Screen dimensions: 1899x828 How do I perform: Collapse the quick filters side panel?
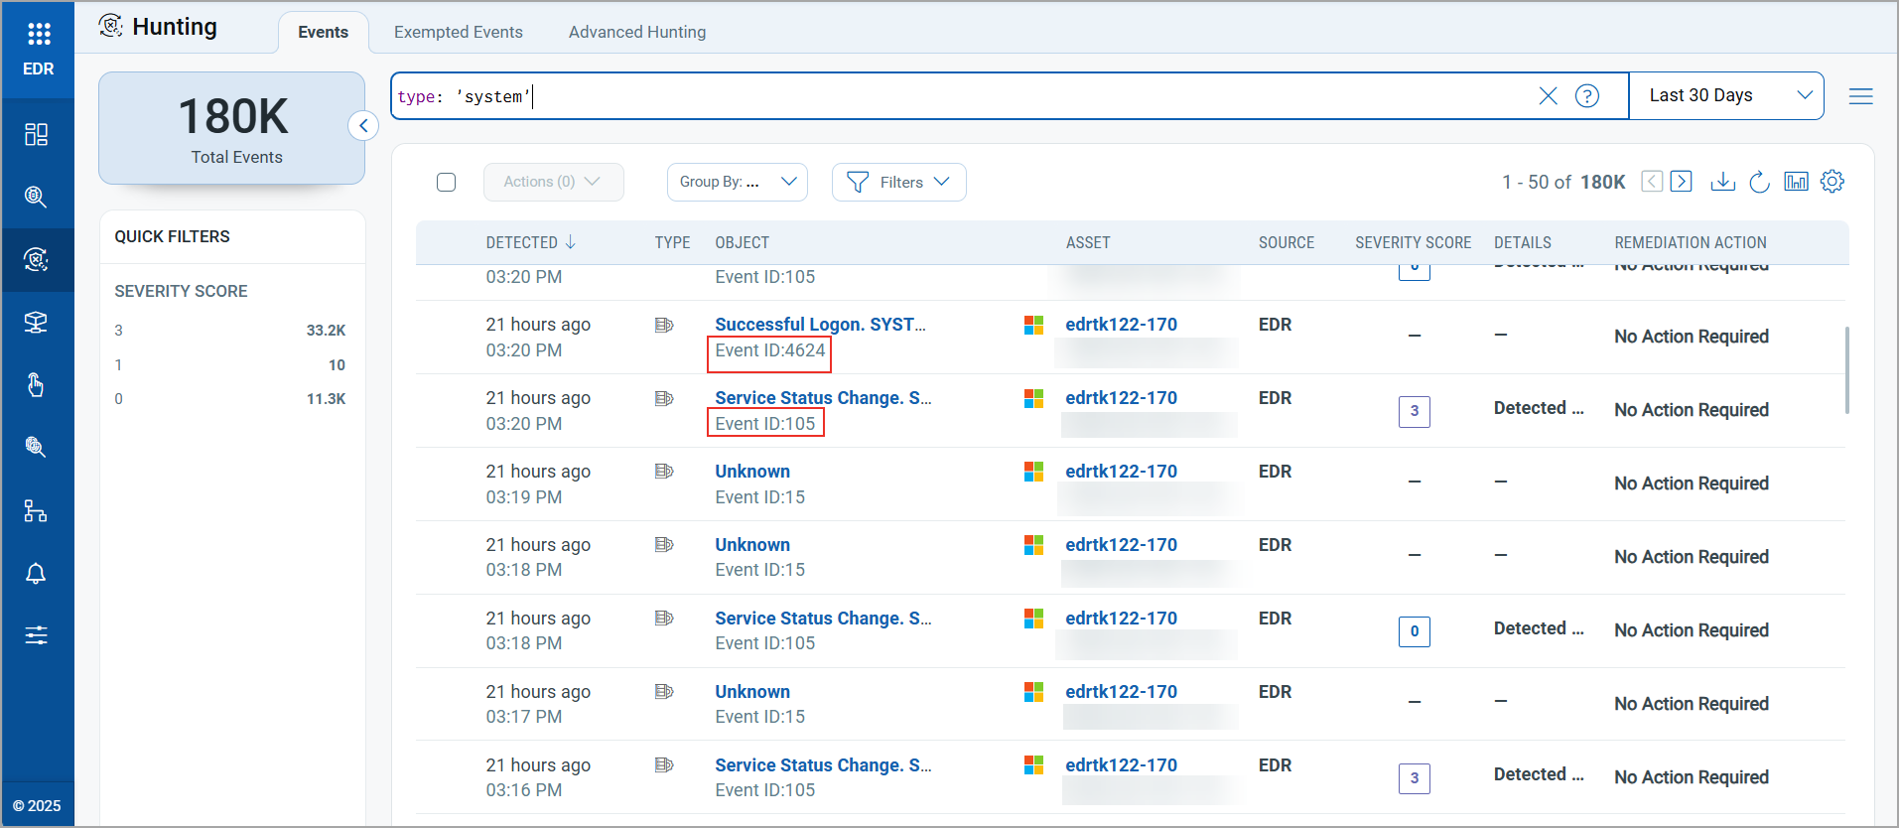363,126
